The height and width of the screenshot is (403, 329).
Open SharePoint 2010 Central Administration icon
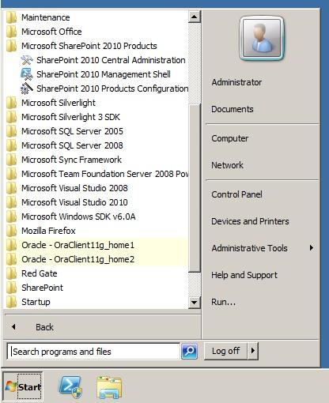click(27, 60)
